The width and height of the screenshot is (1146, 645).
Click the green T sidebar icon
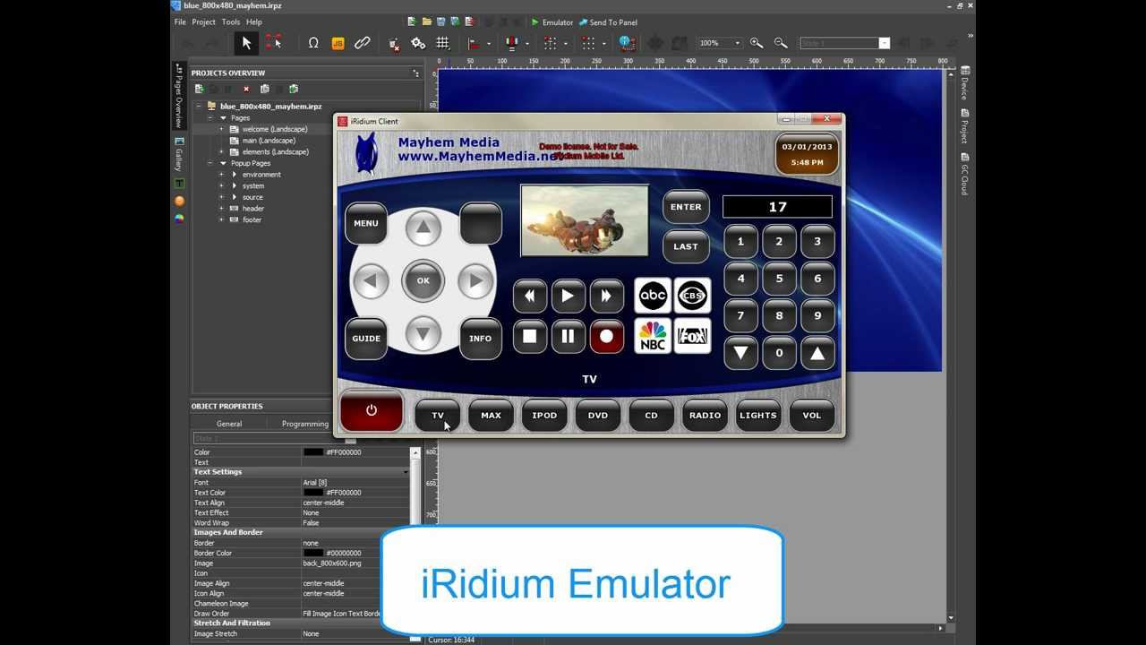coord(179,184)
